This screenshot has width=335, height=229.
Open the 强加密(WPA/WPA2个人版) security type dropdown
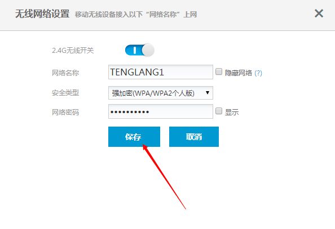[x=161, y=93]
